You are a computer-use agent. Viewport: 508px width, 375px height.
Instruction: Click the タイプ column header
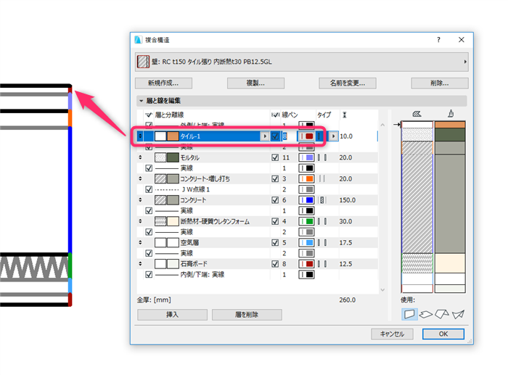(324, 115)
